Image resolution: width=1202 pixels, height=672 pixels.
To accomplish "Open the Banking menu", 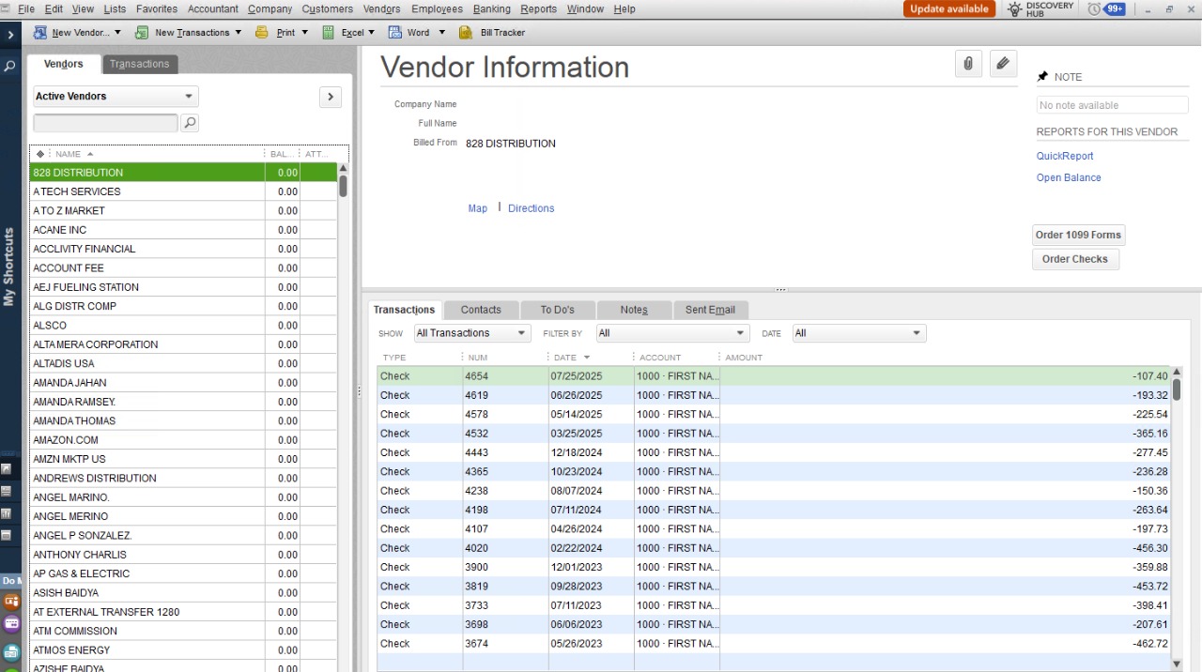I will click(491, 9).
